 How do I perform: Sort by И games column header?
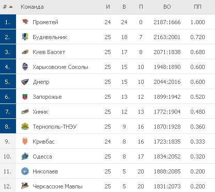108,7
